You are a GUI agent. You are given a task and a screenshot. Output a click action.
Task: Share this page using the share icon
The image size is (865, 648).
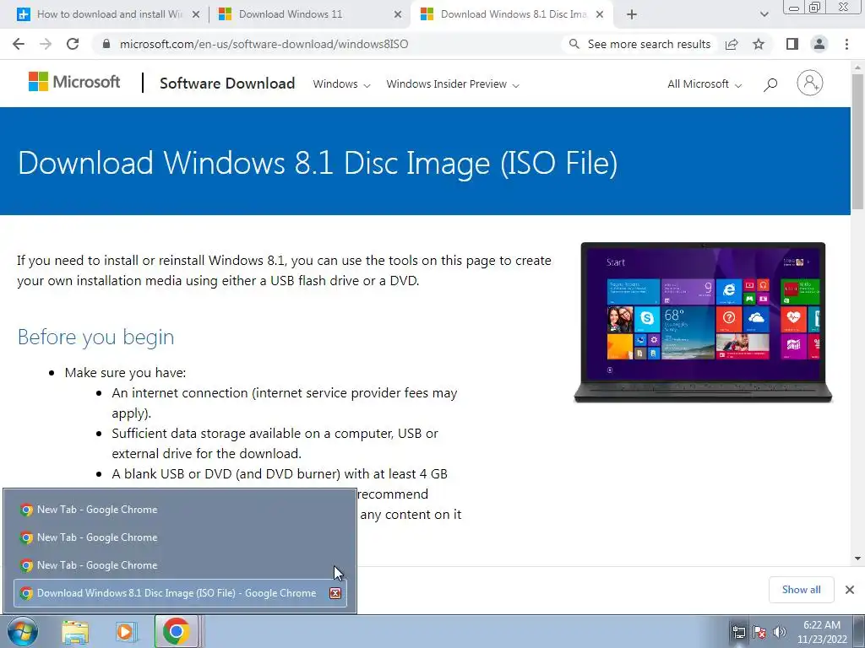[732, 44]
